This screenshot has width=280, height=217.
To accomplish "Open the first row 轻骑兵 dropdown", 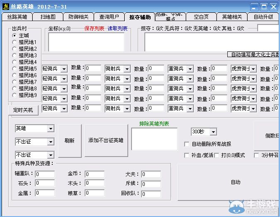I will click(64, 69).
